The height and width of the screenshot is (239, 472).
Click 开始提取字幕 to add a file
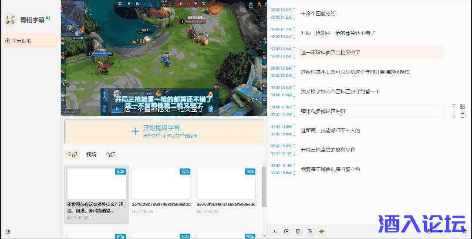tap(163, 131)
